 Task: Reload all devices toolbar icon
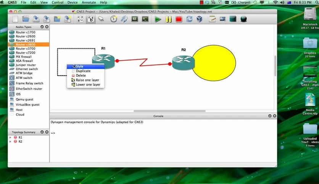click(x=189, y=19)
